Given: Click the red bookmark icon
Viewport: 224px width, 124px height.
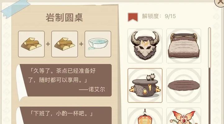Looking at the screenshot, I should [x=133, y=17].
